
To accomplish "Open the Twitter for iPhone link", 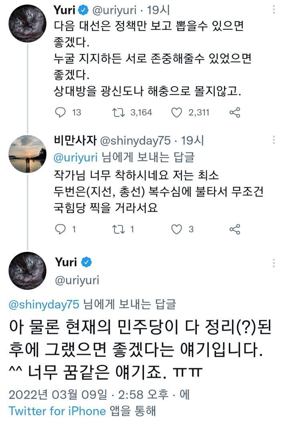I will (x=57, y=411).
